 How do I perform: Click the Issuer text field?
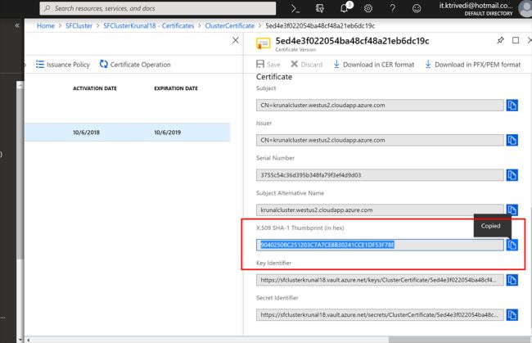pos(380,140)
